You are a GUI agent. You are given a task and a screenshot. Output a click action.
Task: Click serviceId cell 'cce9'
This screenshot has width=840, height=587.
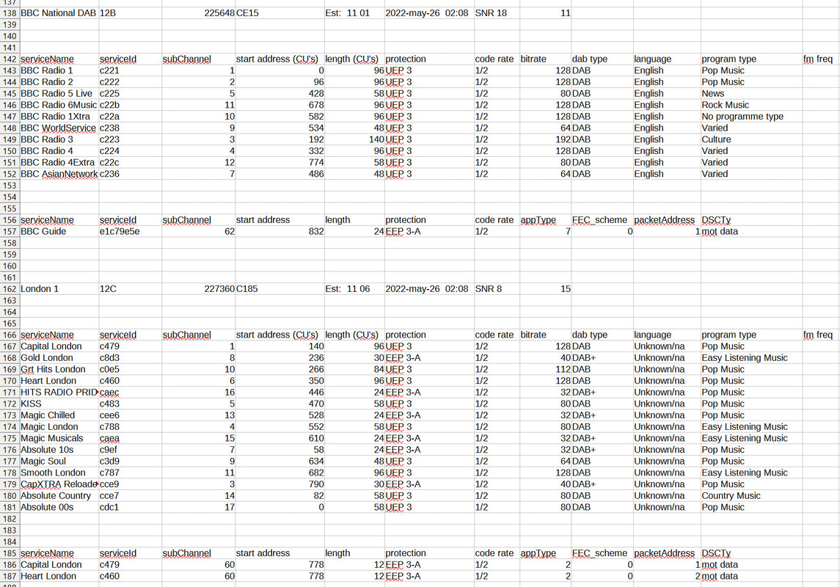tap(130, 485)
